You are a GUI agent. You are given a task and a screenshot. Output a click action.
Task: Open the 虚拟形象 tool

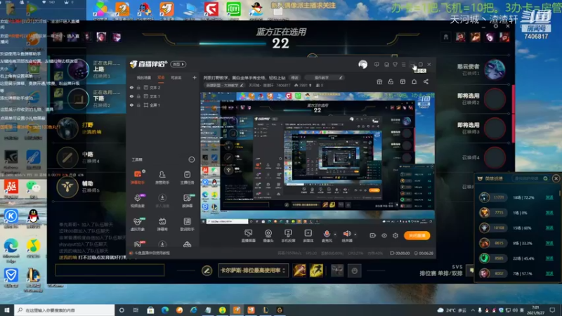137,224
